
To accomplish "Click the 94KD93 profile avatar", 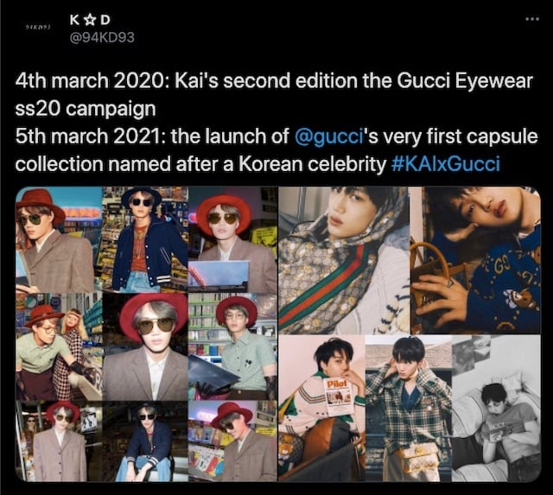I will (x=38, y=27).
